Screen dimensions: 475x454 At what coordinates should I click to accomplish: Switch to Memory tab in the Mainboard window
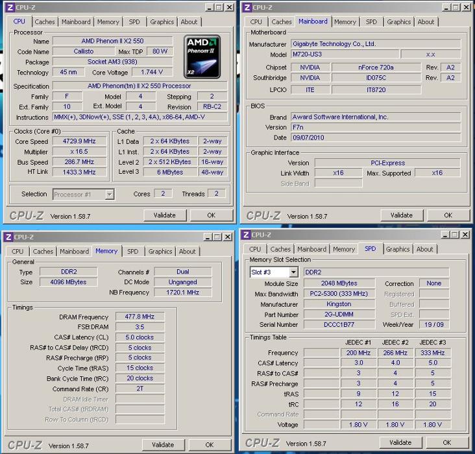345,22
